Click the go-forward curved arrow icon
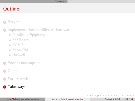Image resolution: width=135 pixels, height=101 pixels. pos(133,95)
